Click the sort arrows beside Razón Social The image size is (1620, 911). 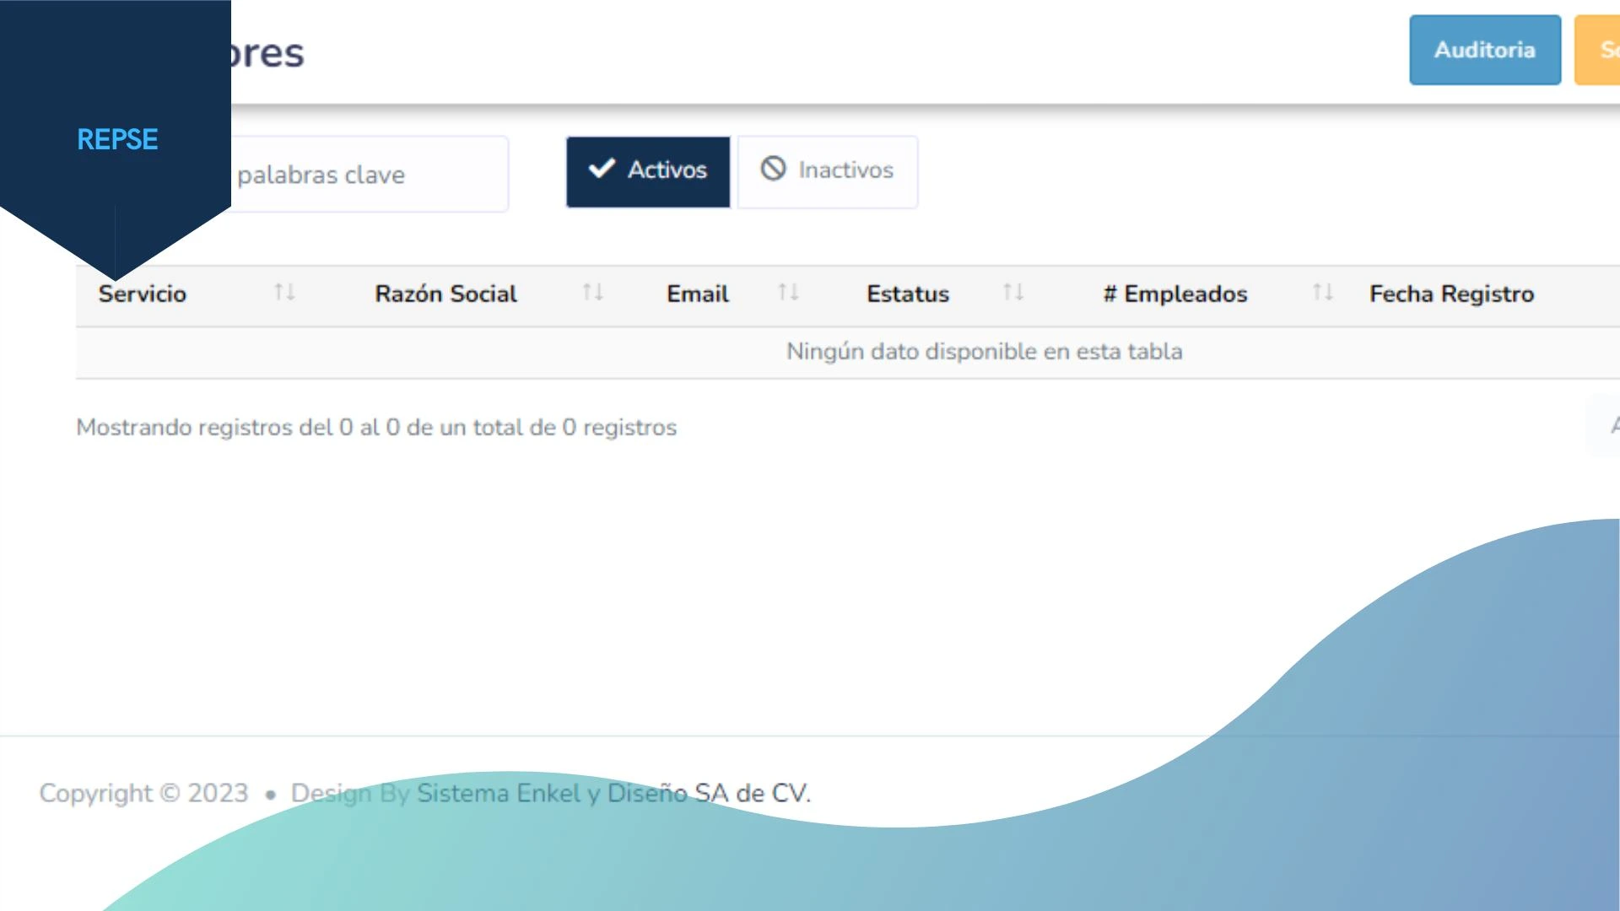click(593, 293)
